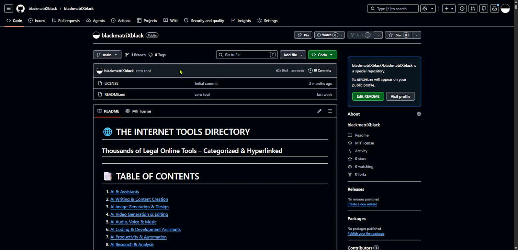Open the user avatar menu
The height and width of the screenshot is (250, 518).
click(x=505, y=9)
